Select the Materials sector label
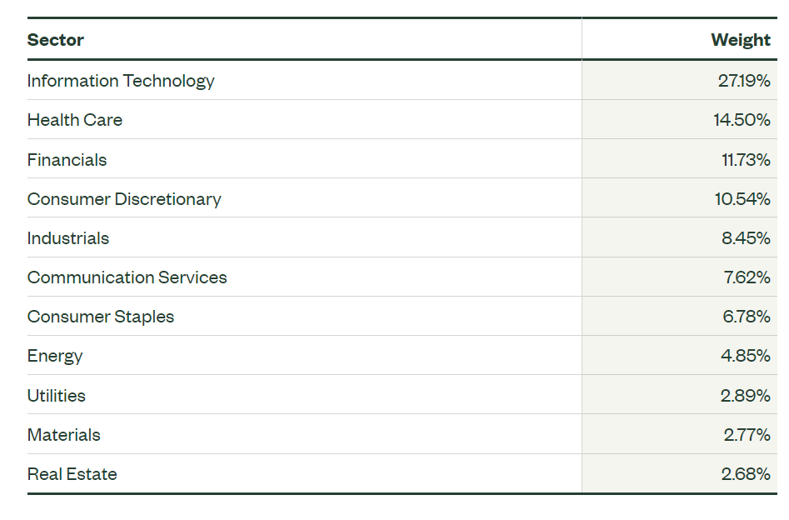Viewport: 789px width, 520px height. tap(63, 435)
